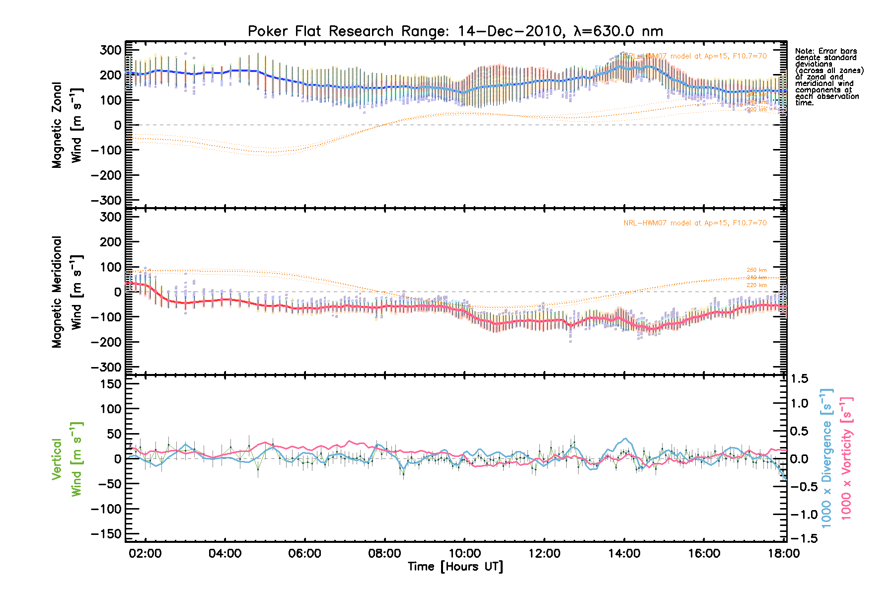894x596 pixels.
Task: Click the 02:00 time tick label
Action: pos(145,553)
